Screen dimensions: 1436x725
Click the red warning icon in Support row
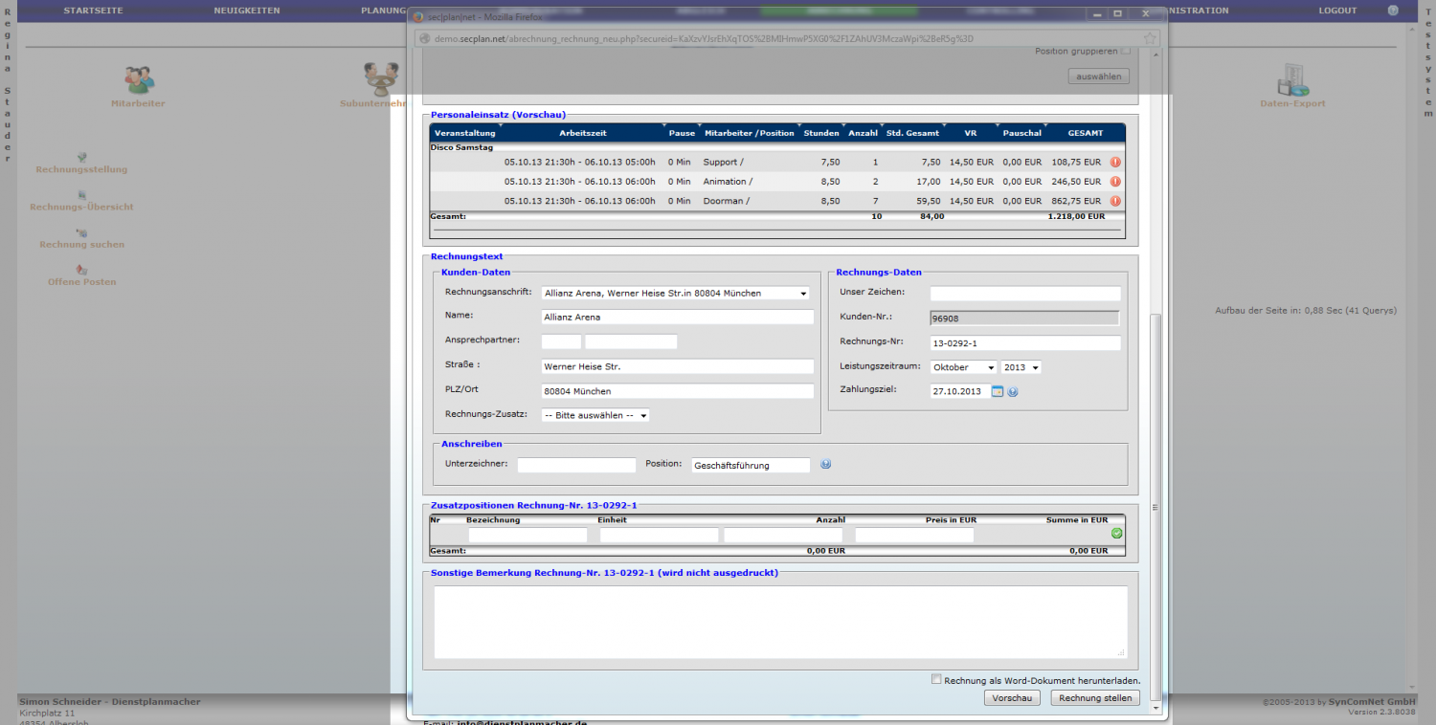1115,162
